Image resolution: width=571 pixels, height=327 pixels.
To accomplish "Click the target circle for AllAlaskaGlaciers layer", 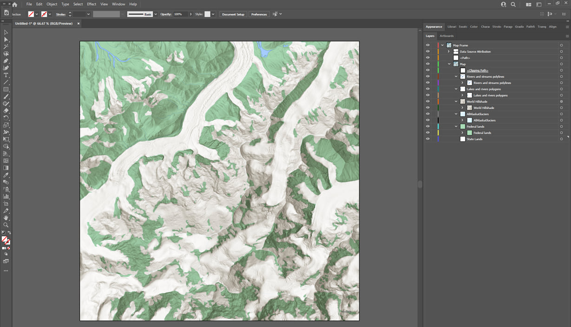I will pyautogui.click(x=561, y=114).
